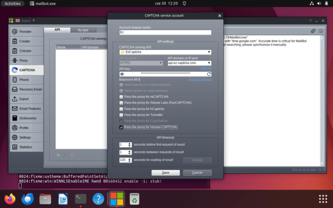Open the Checker section in sidebar
The image size is (333, 208).
pyautogui.click(x=26, y=51)
